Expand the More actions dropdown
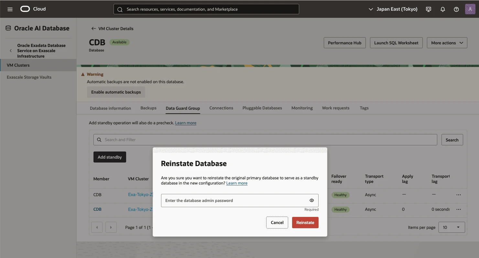The width and height of the screenshot is (479, 258). coord(447,43)
